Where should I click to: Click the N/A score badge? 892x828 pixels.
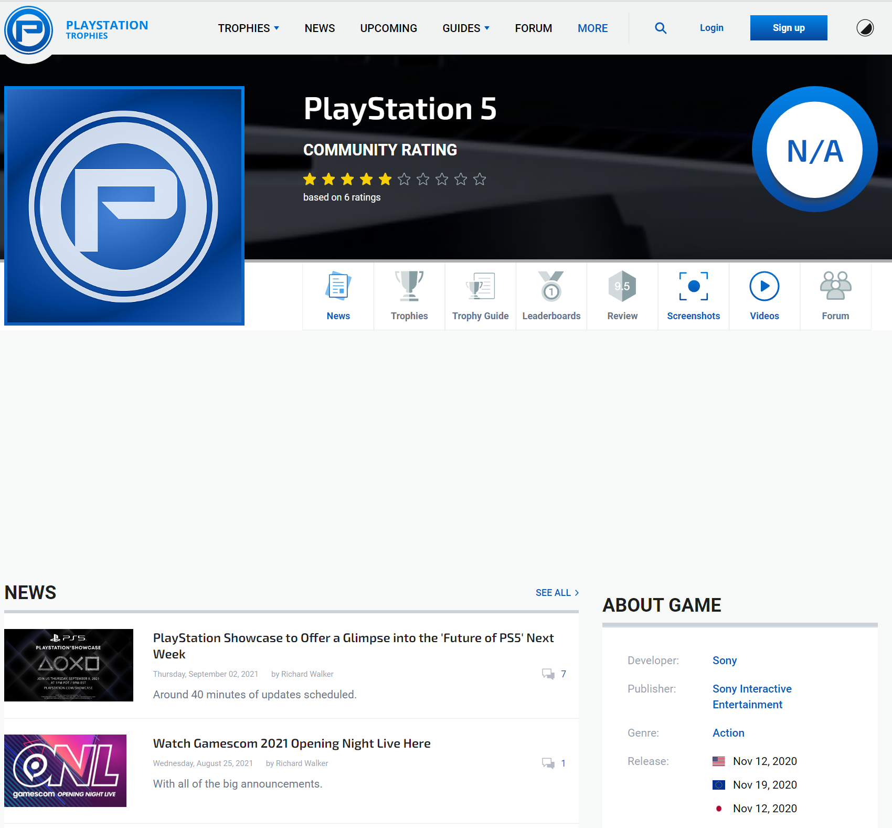coord(814,150)
